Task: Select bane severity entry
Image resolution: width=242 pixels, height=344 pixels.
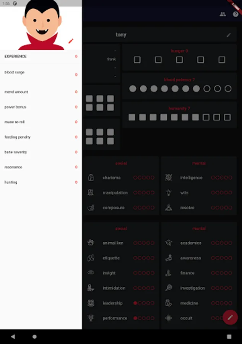Action: [41, 152]
